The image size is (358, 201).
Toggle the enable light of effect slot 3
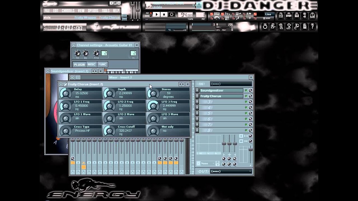point(246,102)
